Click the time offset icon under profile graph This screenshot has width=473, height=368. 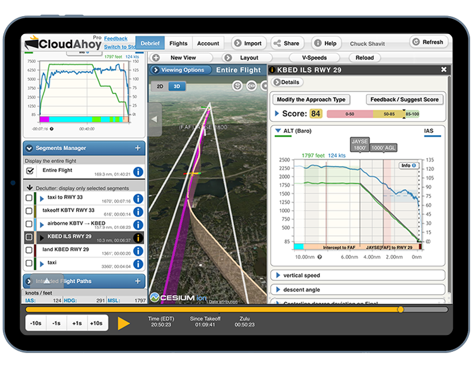pos(52,129)
